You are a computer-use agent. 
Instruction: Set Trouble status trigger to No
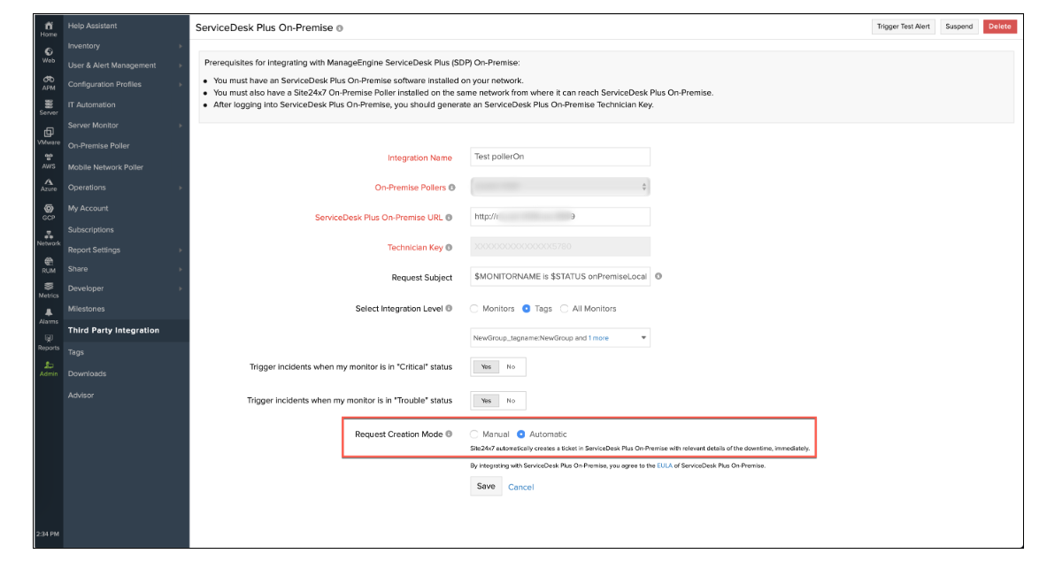pos(511,401)
